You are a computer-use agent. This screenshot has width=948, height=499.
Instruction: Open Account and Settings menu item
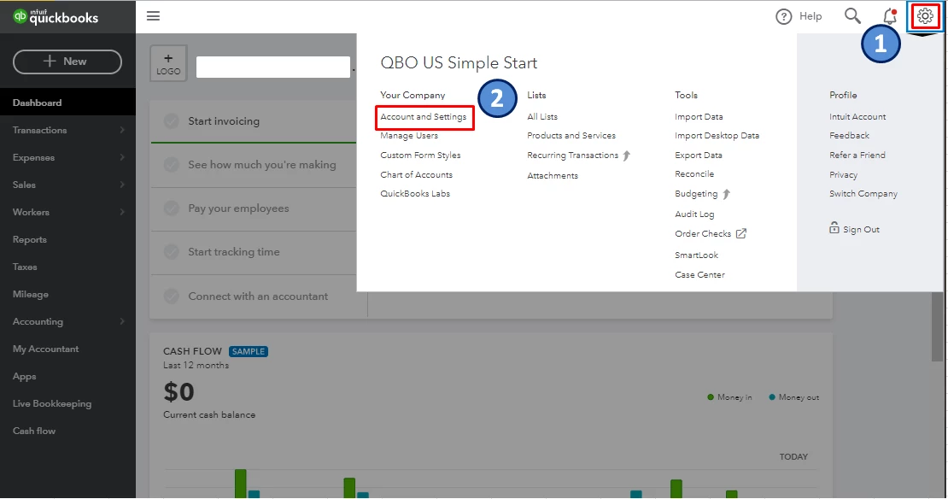pyautogui.click(x=424, y=117)
